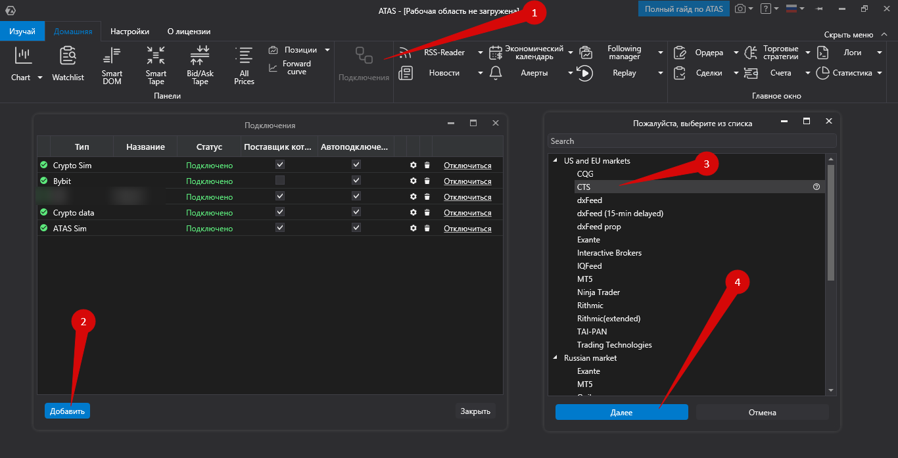
Task: Click the Далее button
Action: point(621,413)
